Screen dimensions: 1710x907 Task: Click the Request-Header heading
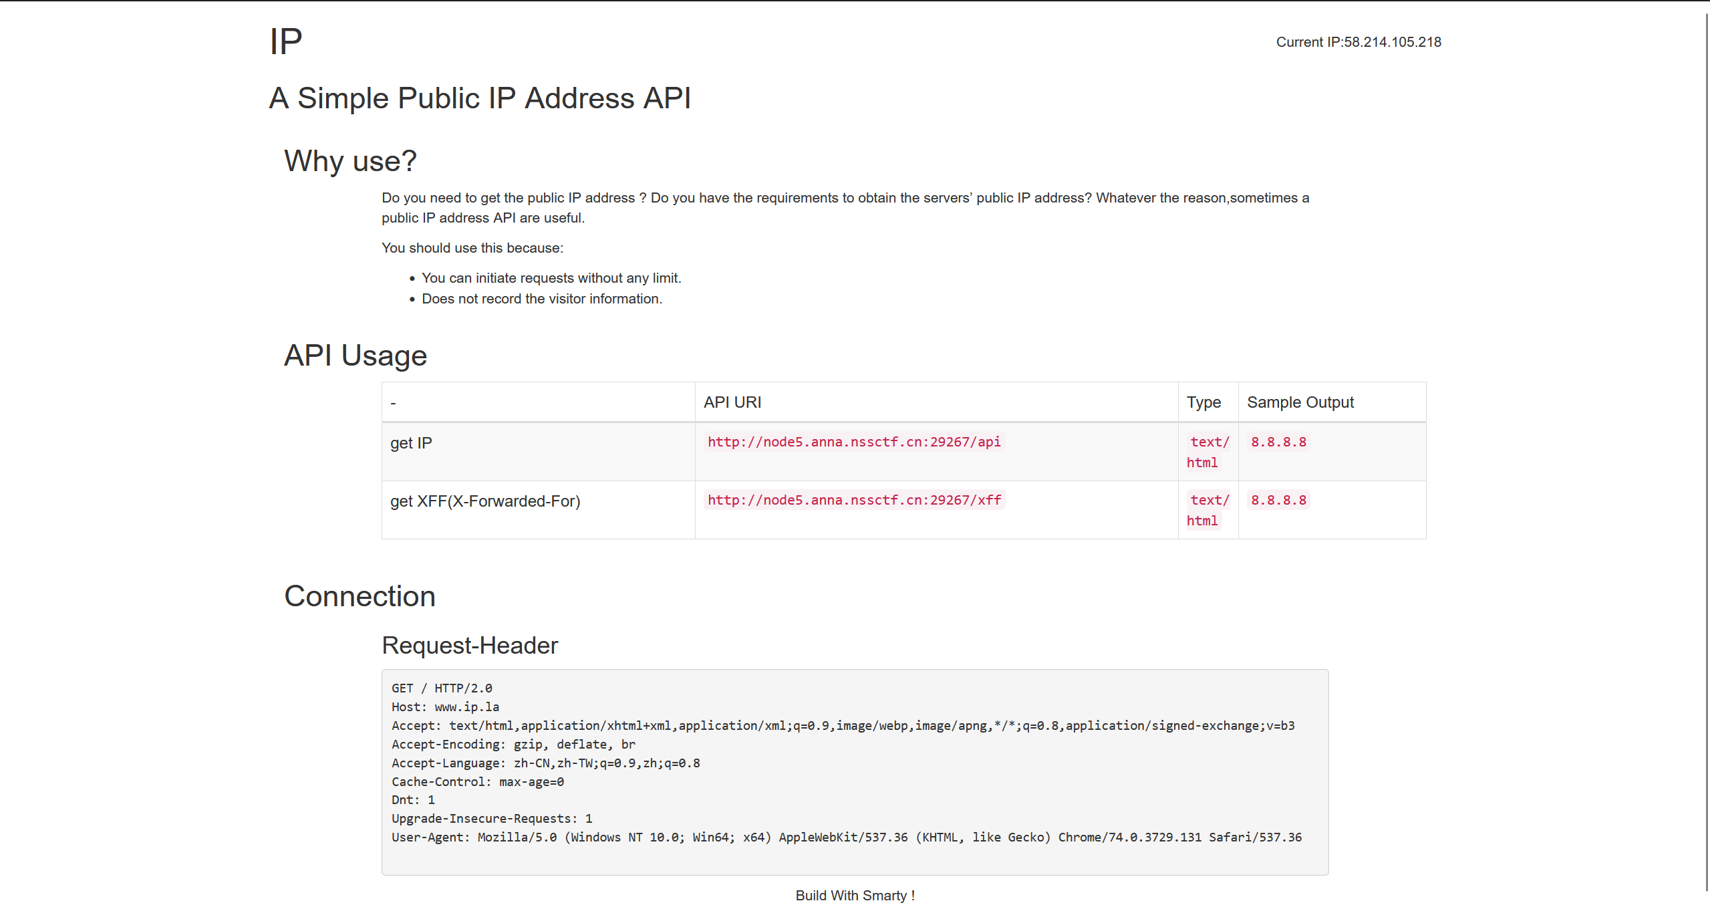[x=470, y=646]
